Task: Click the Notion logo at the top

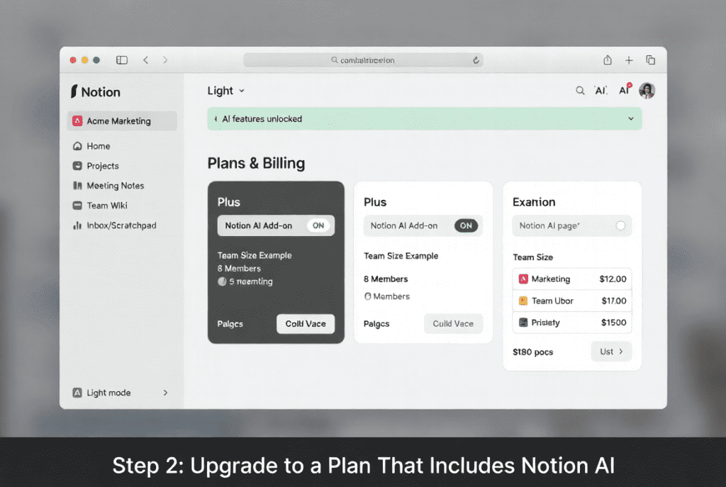Action: point(95,91)
